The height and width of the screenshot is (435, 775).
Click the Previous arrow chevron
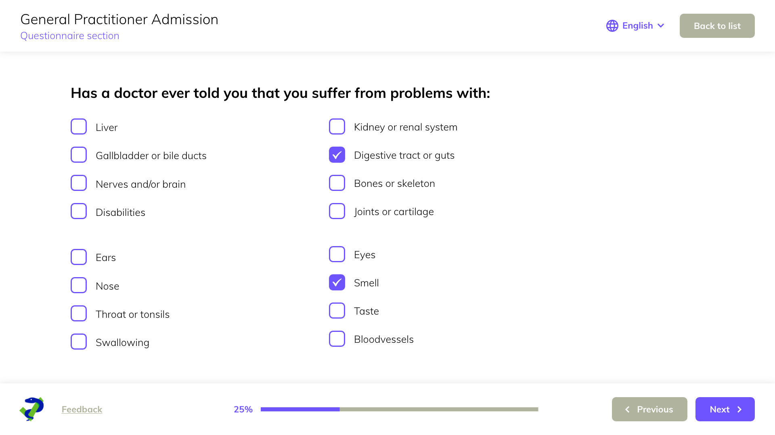click(x=627, y=409)
